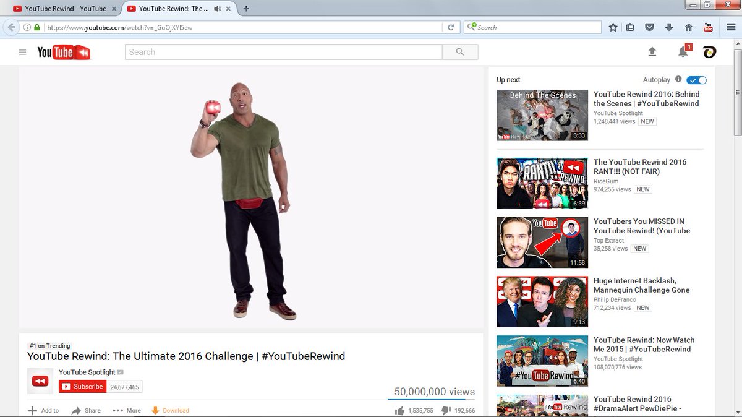The height and width of the screenshot is (417, 742).
Task: Close the YouTube Rewind - YouTube tab
Action: (x=114, y=9)
